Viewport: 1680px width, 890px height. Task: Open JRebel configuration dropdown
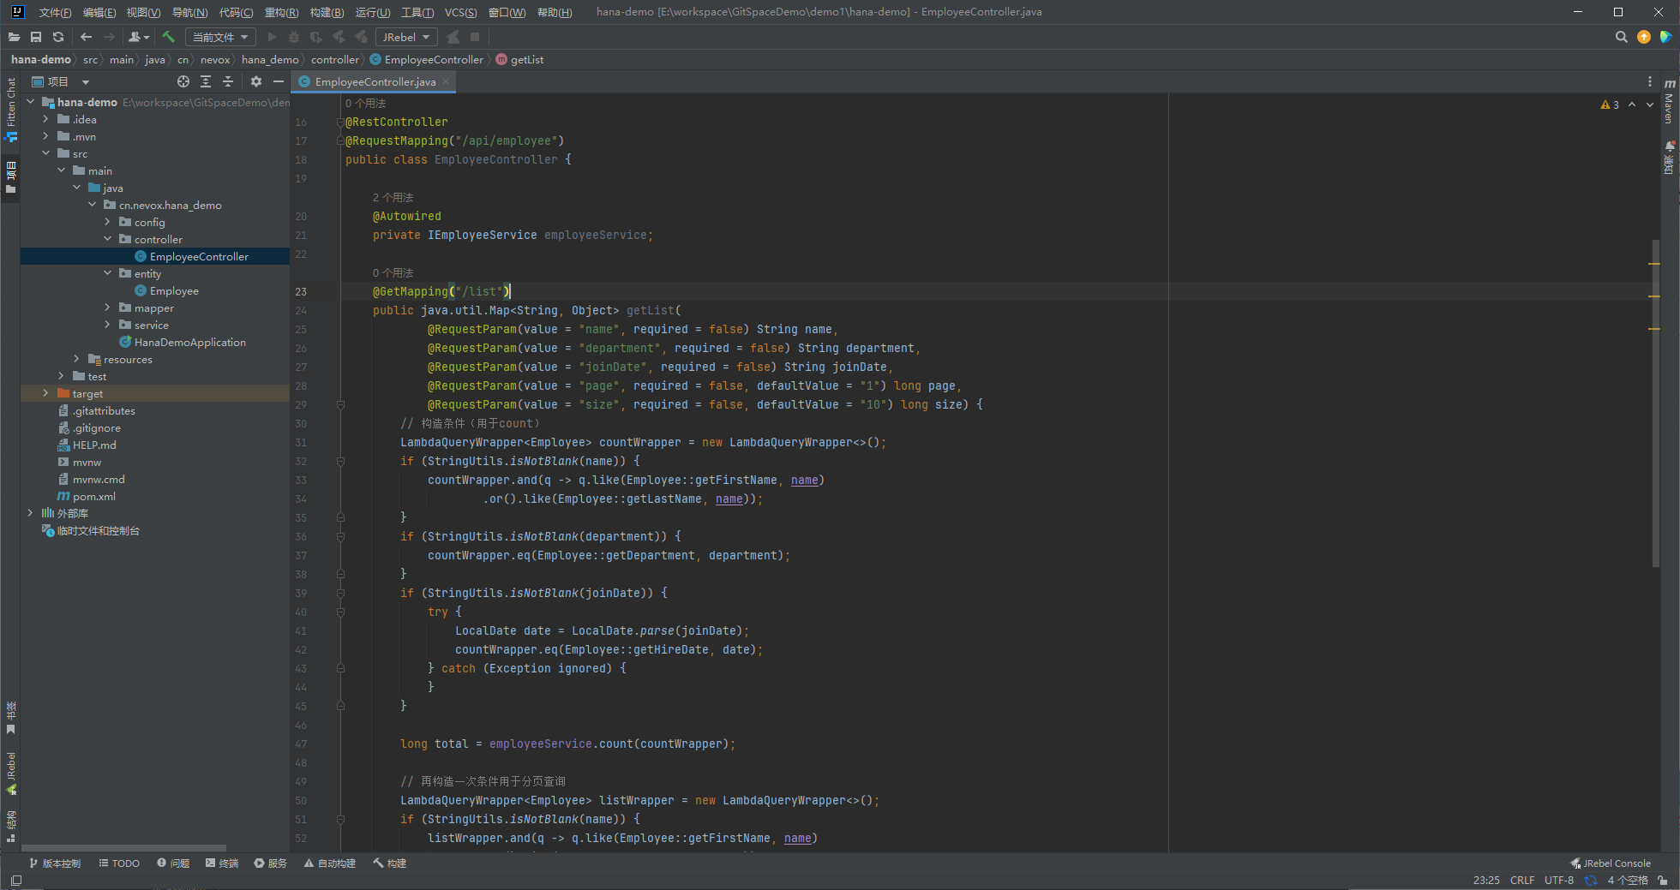tap(406, 37)
